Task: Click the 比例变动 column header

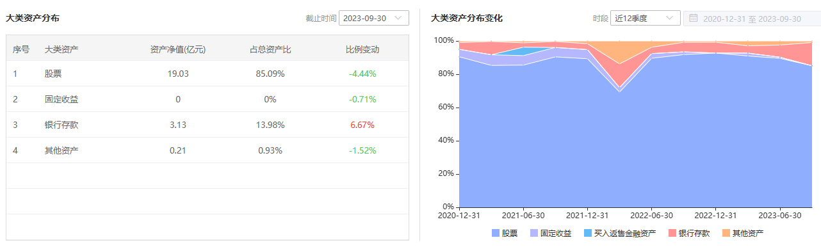Action: (362, 49)
